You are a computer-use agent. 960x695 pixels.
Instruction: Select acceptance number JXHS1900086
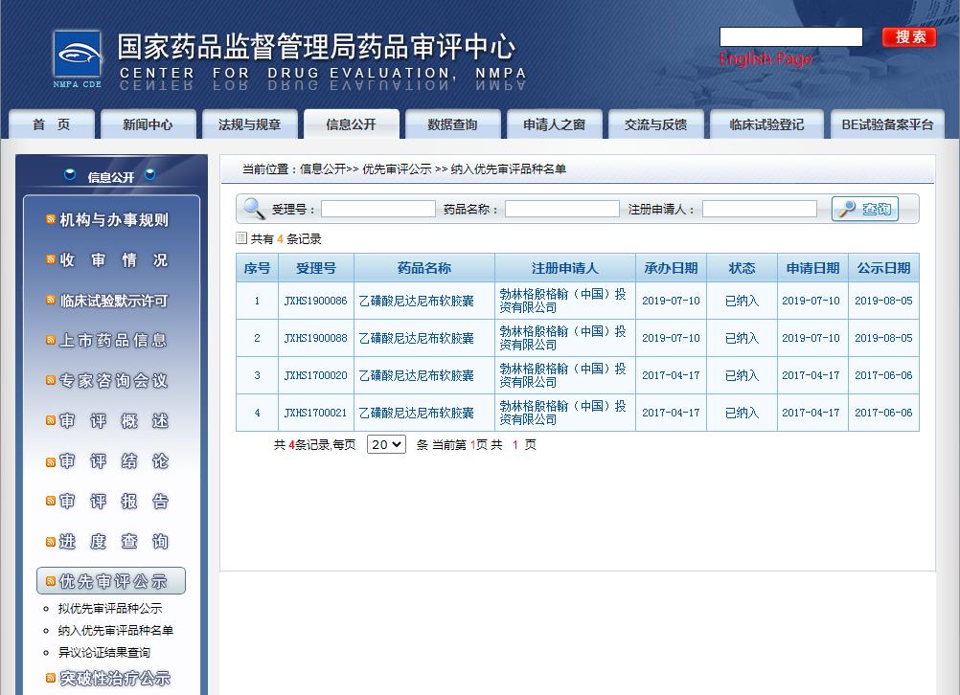click(316, 301)
